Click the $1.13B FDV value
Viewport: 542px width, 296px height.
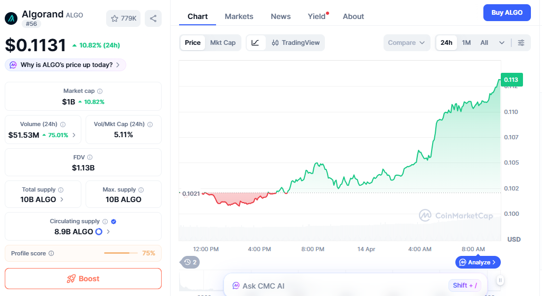[83, 168]
